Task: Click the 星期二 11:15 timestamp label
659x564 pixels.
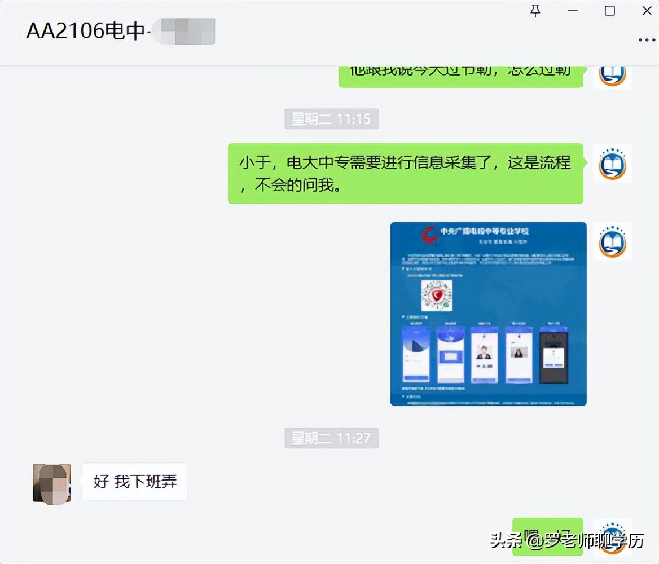Action: [x=331, y=118]
